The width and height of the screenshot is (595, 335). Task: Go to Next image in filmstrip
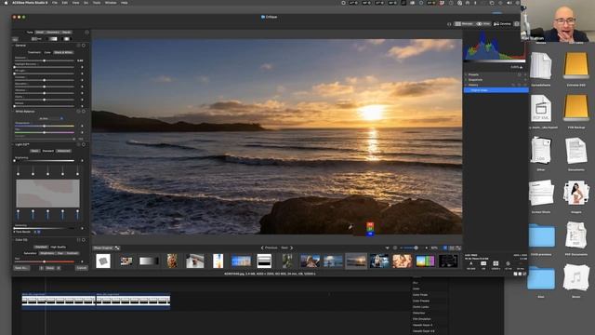pos(287,248)
